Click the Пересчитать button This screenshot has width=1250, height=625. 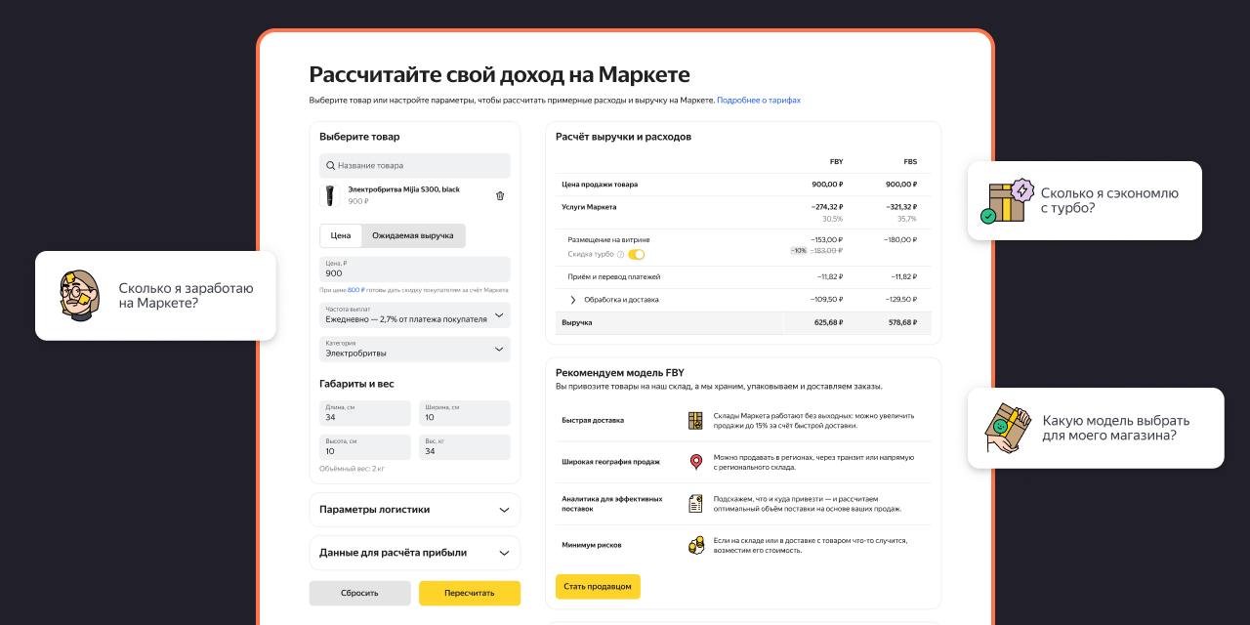coord(469,593)
